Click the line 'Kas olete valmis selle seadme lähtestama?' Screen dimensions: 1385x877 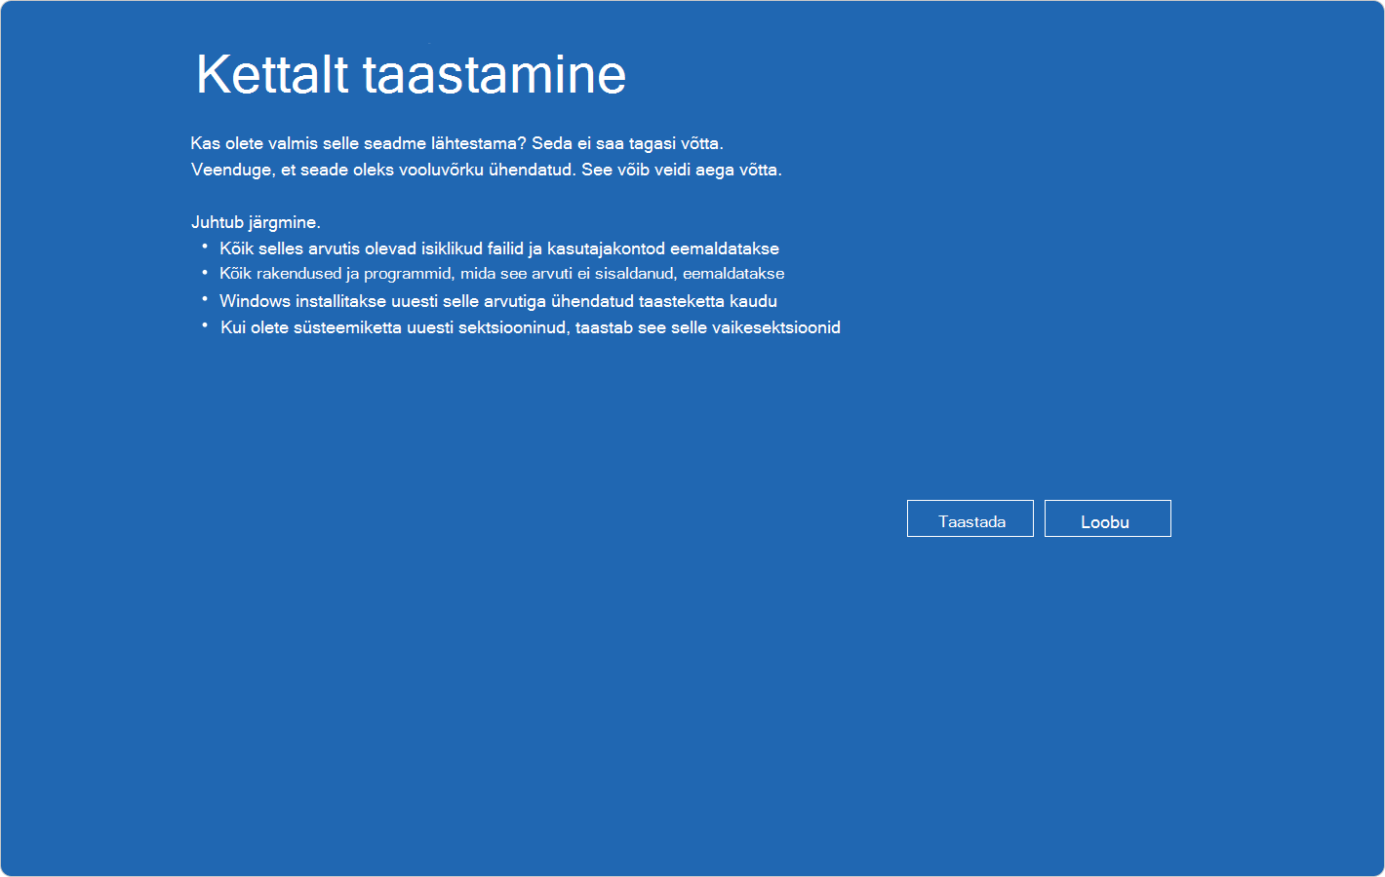point(456,143)
